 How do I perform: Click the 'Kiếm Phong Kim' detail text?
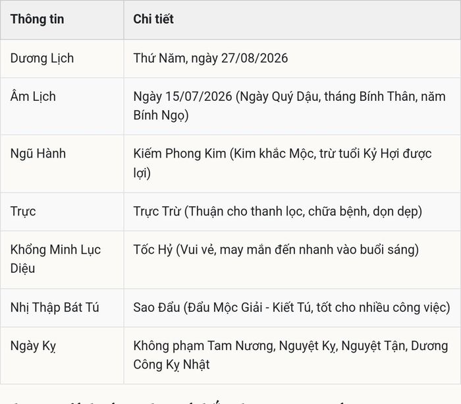[180, 154]
